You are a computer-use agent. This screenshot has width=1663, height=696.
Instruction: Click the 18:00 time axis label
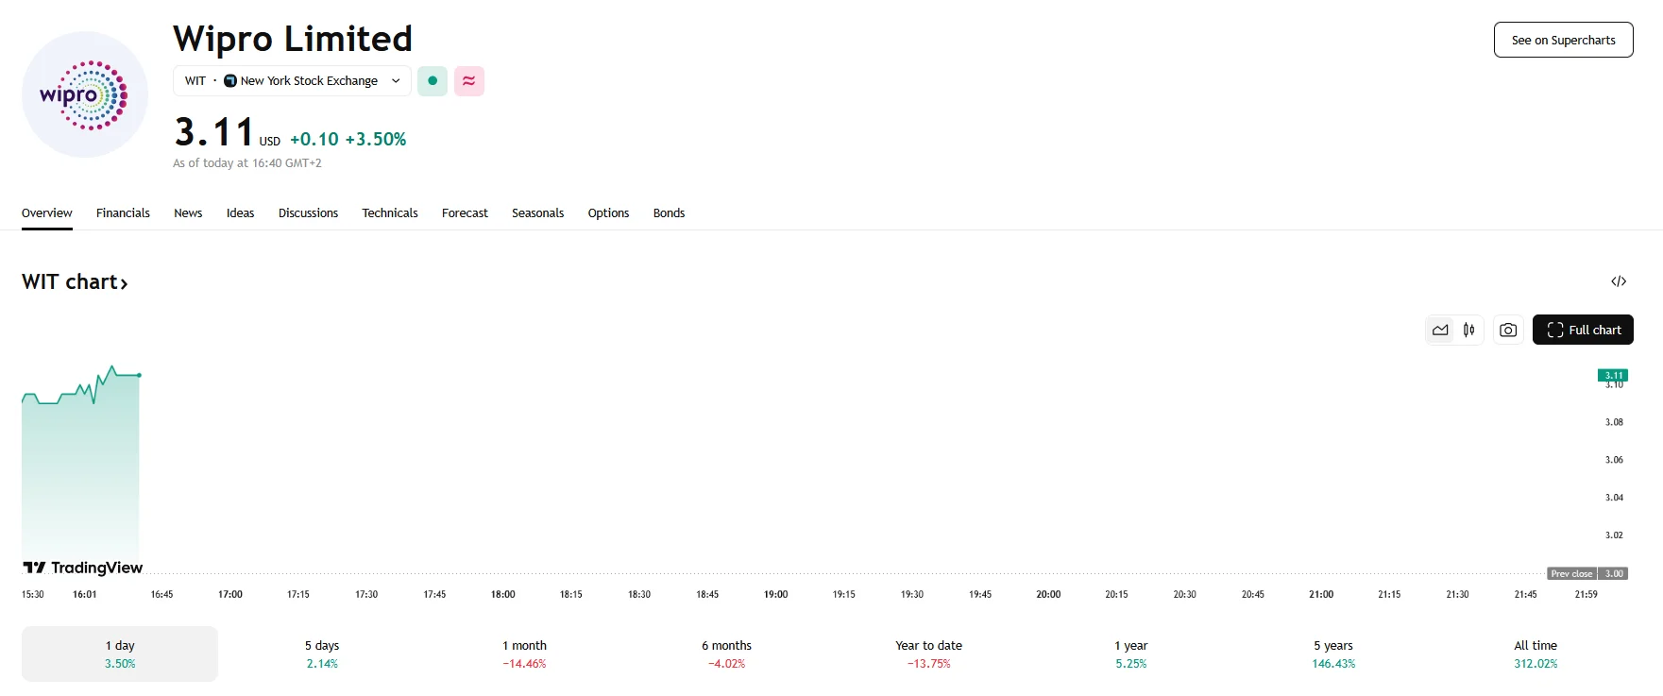[x=503, y=594]
